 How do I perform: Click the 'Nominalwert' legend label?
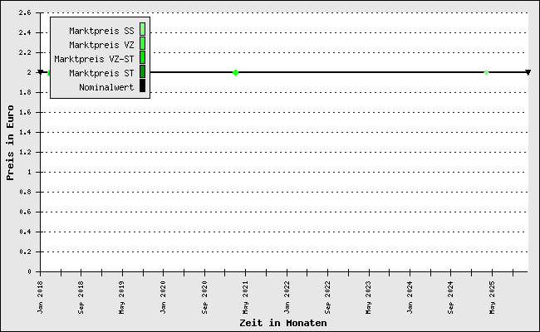[106, 86]
